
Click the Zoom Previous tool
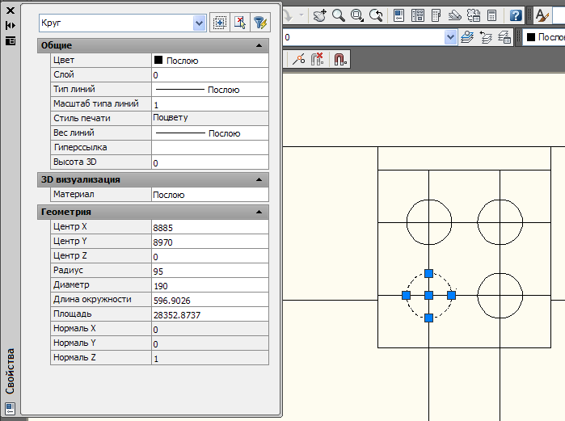pyautogui.click(x=376, y=15)
